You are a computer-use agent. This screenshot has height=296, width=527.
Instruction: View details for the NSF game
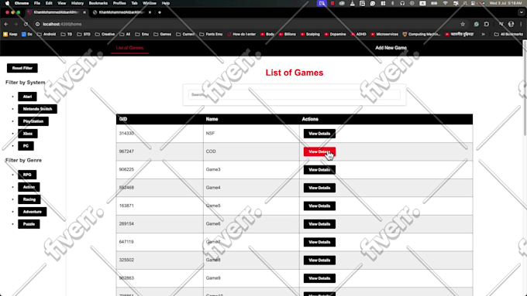coord(319,134)
